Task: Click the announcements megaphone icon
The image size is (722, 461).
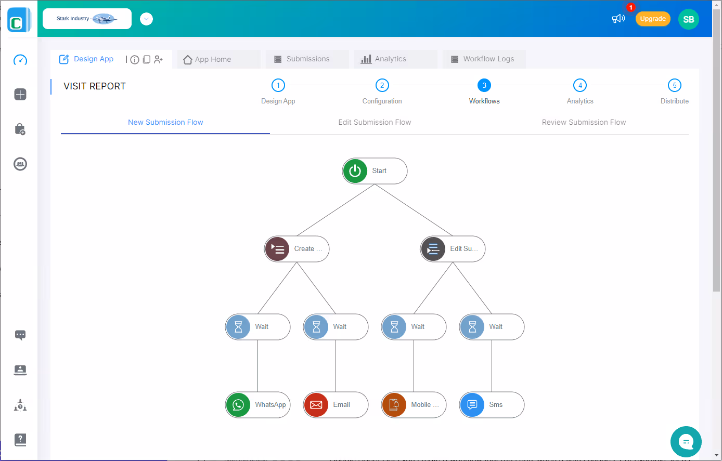Action: (618, 19)
